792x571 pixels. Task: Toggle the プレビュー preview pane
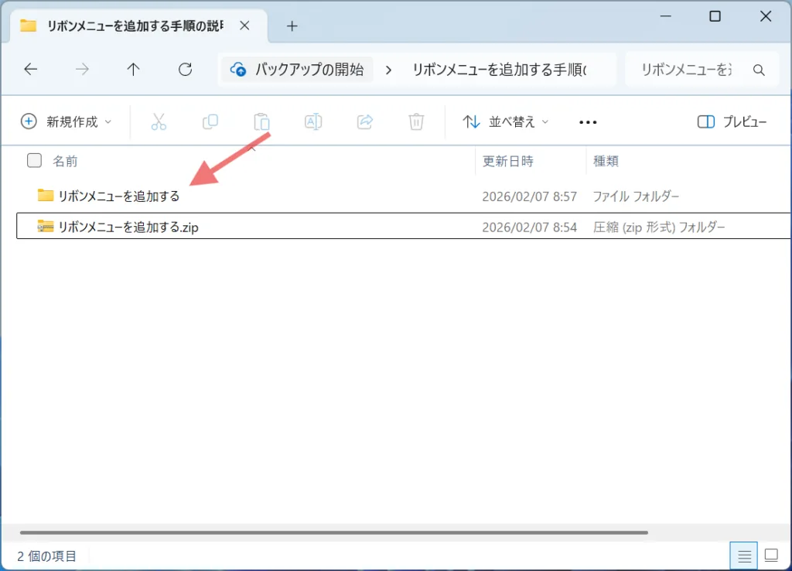point(732,121)
